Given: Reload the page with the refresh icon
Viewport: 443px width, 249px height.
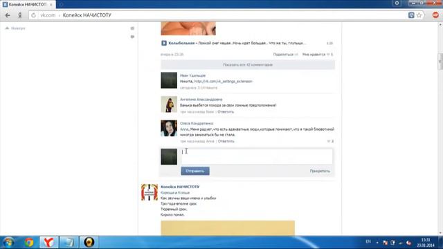Looking at the screenshot, I should click(33, 15).
